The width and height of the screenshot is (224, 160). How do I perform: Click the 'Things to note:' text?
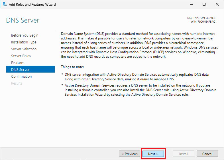click(72, 67)
